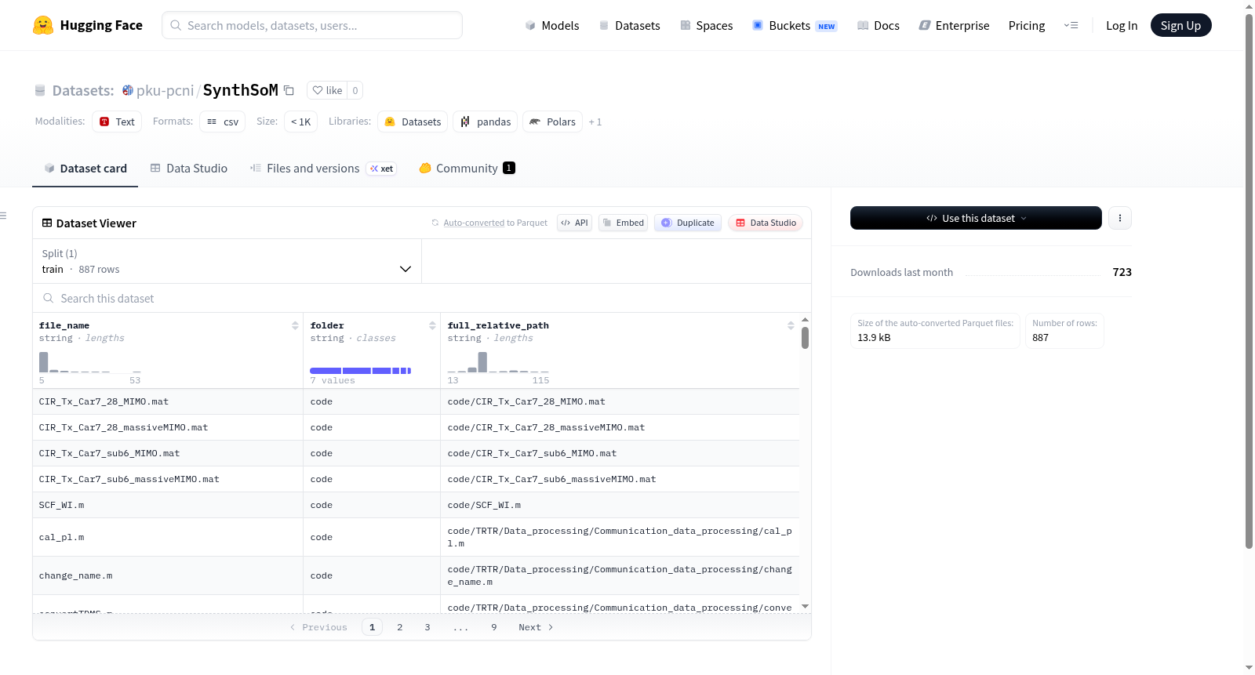
Task: Show the additional +1 libraries
Action: point(595,122)
